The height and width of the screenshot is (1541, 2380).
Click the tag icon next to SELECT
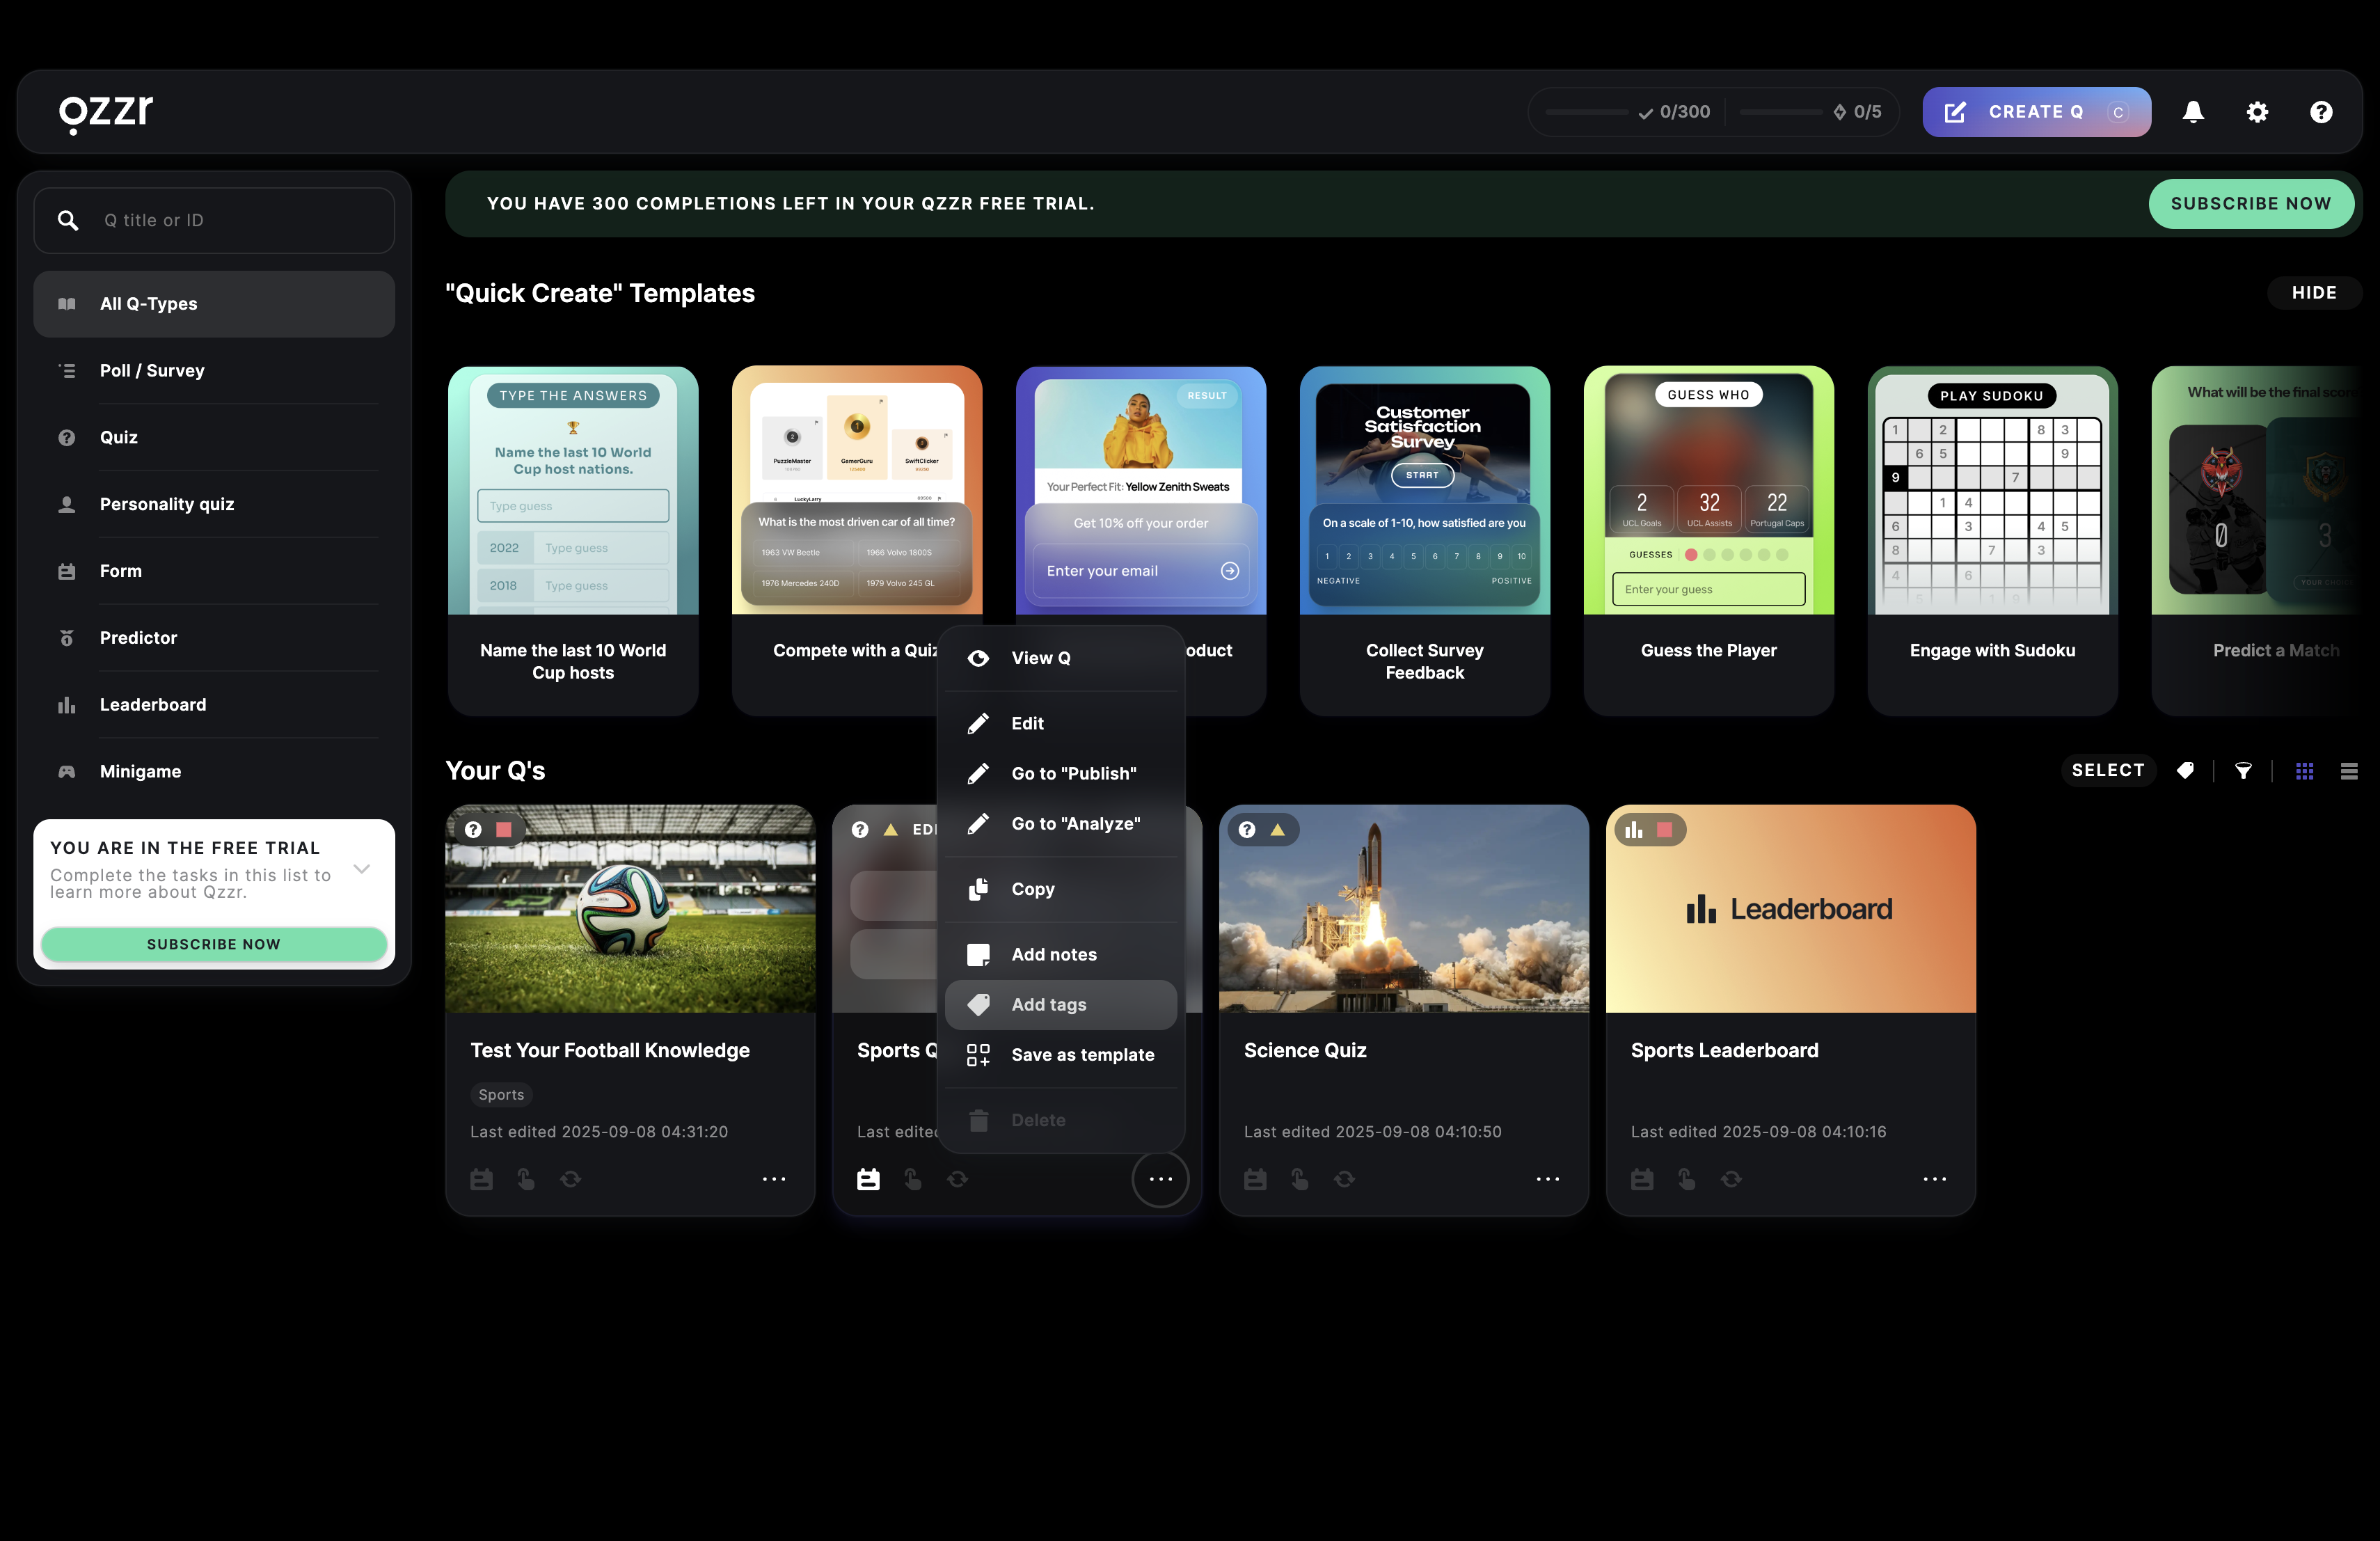[2186, 770]
